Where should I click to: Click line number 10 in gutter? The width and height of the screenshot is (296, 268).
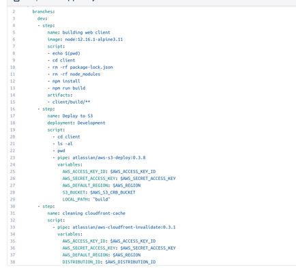pyautogui.click(x=12, y=68)
